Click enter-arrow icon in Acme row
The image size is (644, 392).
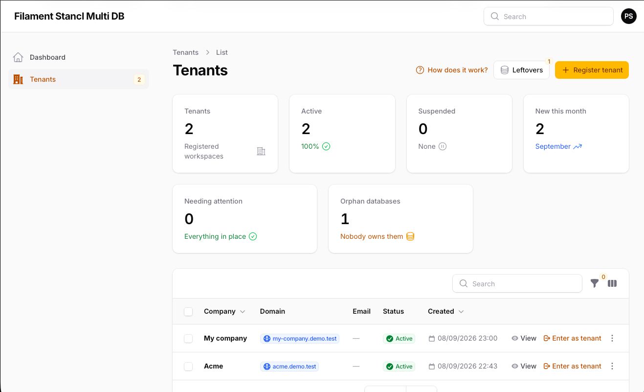[x=547, y=366]
